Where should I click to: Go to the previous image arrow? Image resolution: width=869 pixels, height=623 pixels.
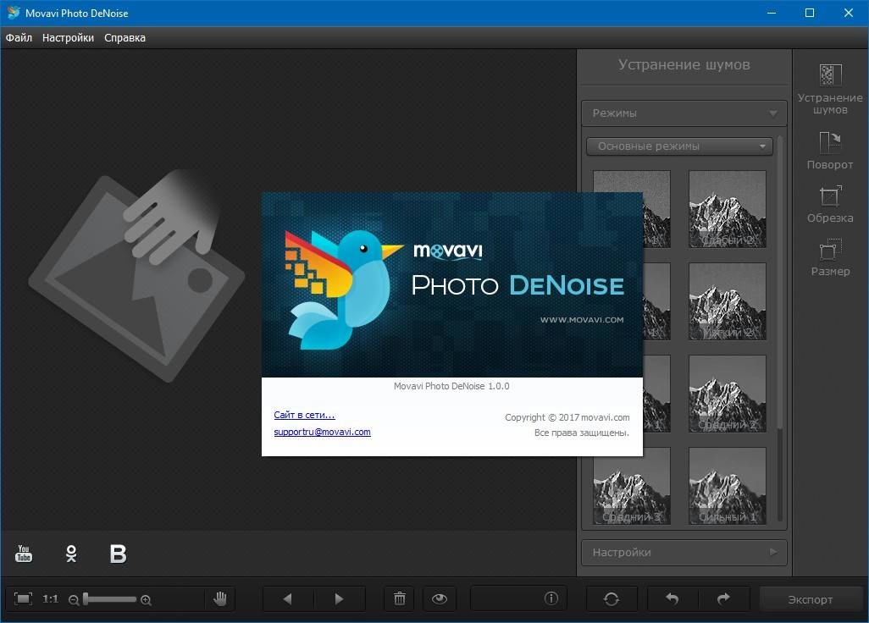click(288, 598)
